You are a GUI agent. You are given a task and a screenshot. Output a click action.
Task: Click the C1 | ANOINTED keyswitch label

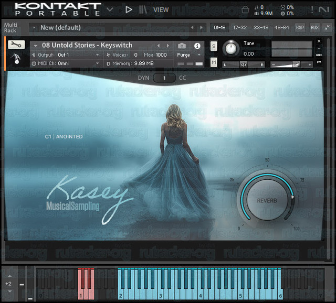click(x=64, y=136)
